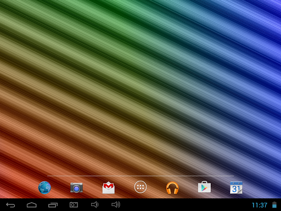Raise volume with multi-wave speaker icon
The width and height of the screenshot is (281, 211).
116,204
